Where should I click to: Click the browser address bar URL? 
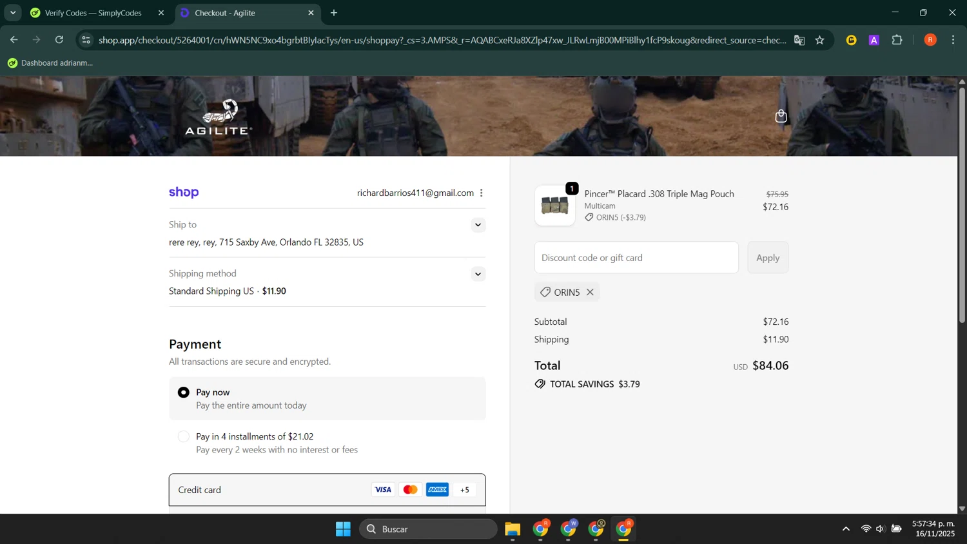pos(442,40)
